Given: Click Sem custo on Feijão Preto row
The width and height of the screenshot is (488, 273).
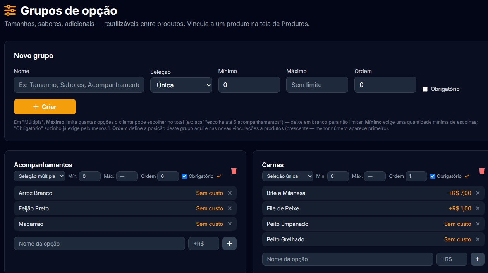Looking at the screenshot, I should tap(210, 208).
